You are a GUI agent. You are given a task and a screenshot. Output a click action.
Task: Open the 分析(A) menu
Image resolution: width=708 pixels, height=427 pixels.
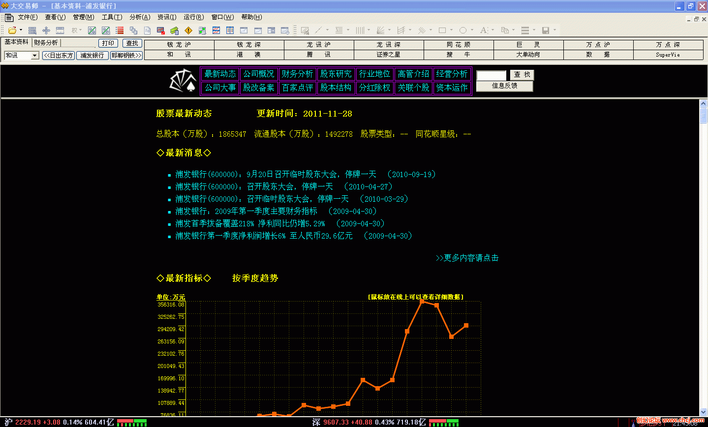[x=140, y=17]
